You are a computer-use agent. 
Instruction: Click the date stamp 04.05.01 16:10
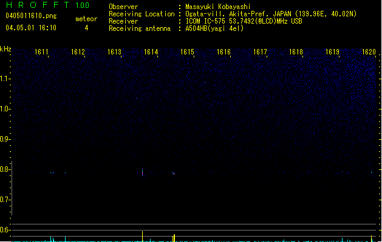pyautogui.click(x=31, y=28)
